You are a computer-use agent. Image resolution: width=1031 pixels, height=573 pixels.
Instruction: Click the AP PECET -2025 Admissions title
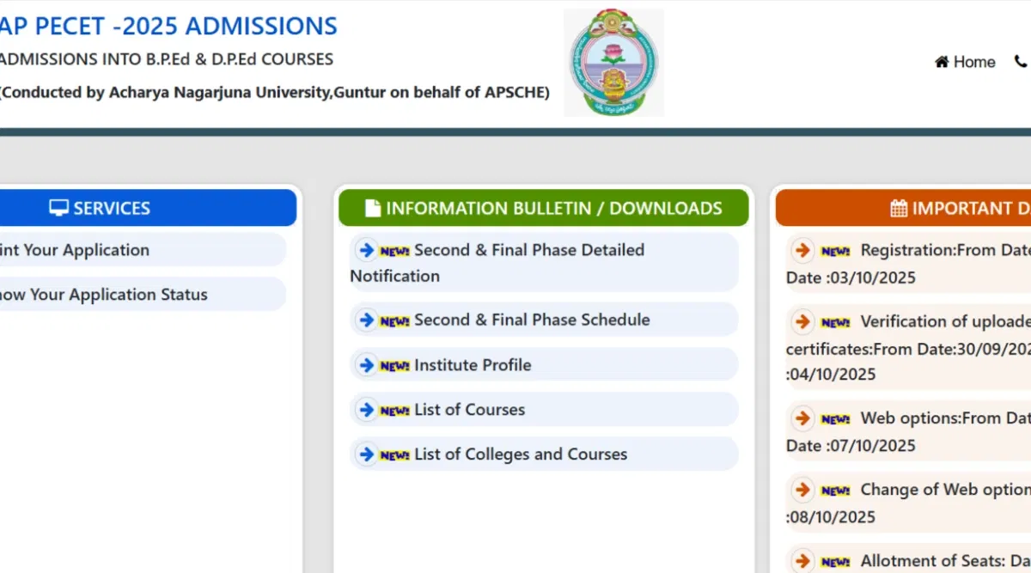pyautogui.click(x=168, y=26)
